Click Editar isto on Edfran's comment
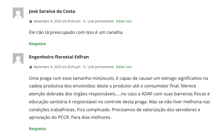Image resolution: width=223 pixels, height=135 pixels. [x=123, y=67]
